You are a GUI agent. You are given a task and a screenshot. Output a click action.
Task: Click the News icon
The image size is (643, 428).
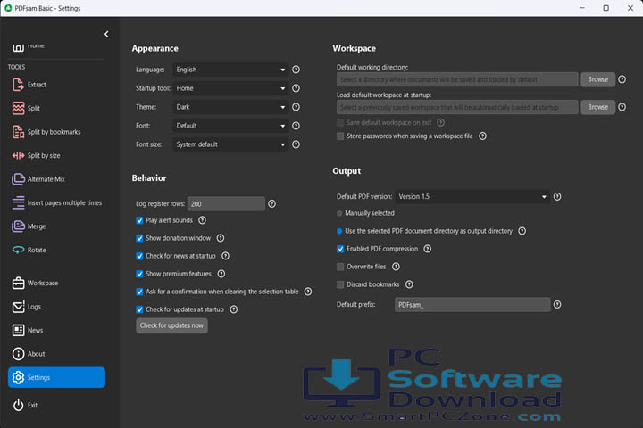click(x=18, y=330)
